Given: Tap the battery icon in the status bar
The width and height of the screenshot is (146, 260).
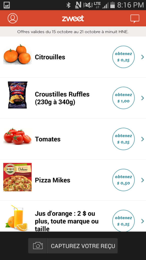Looking at the screenshot, I should (113, 5).
